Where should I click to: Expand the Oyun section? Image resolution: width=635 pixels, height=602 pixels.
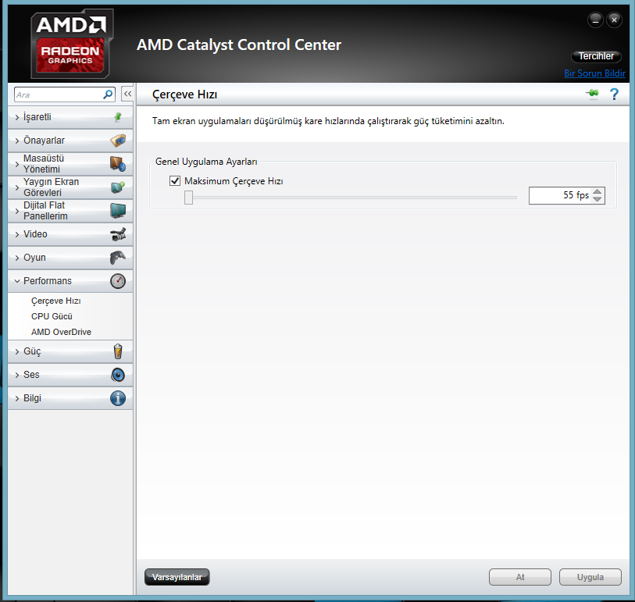[70, 258]
